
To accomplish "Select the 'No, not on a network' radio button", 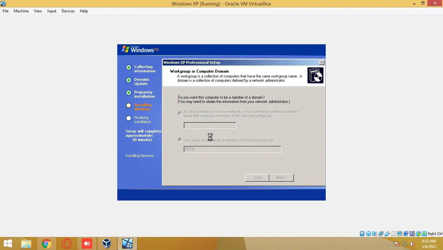I will [180, 114].
